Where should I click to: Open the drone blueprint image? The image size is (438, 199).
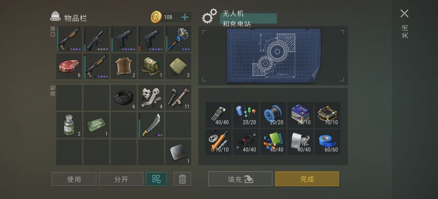[273, 56]
